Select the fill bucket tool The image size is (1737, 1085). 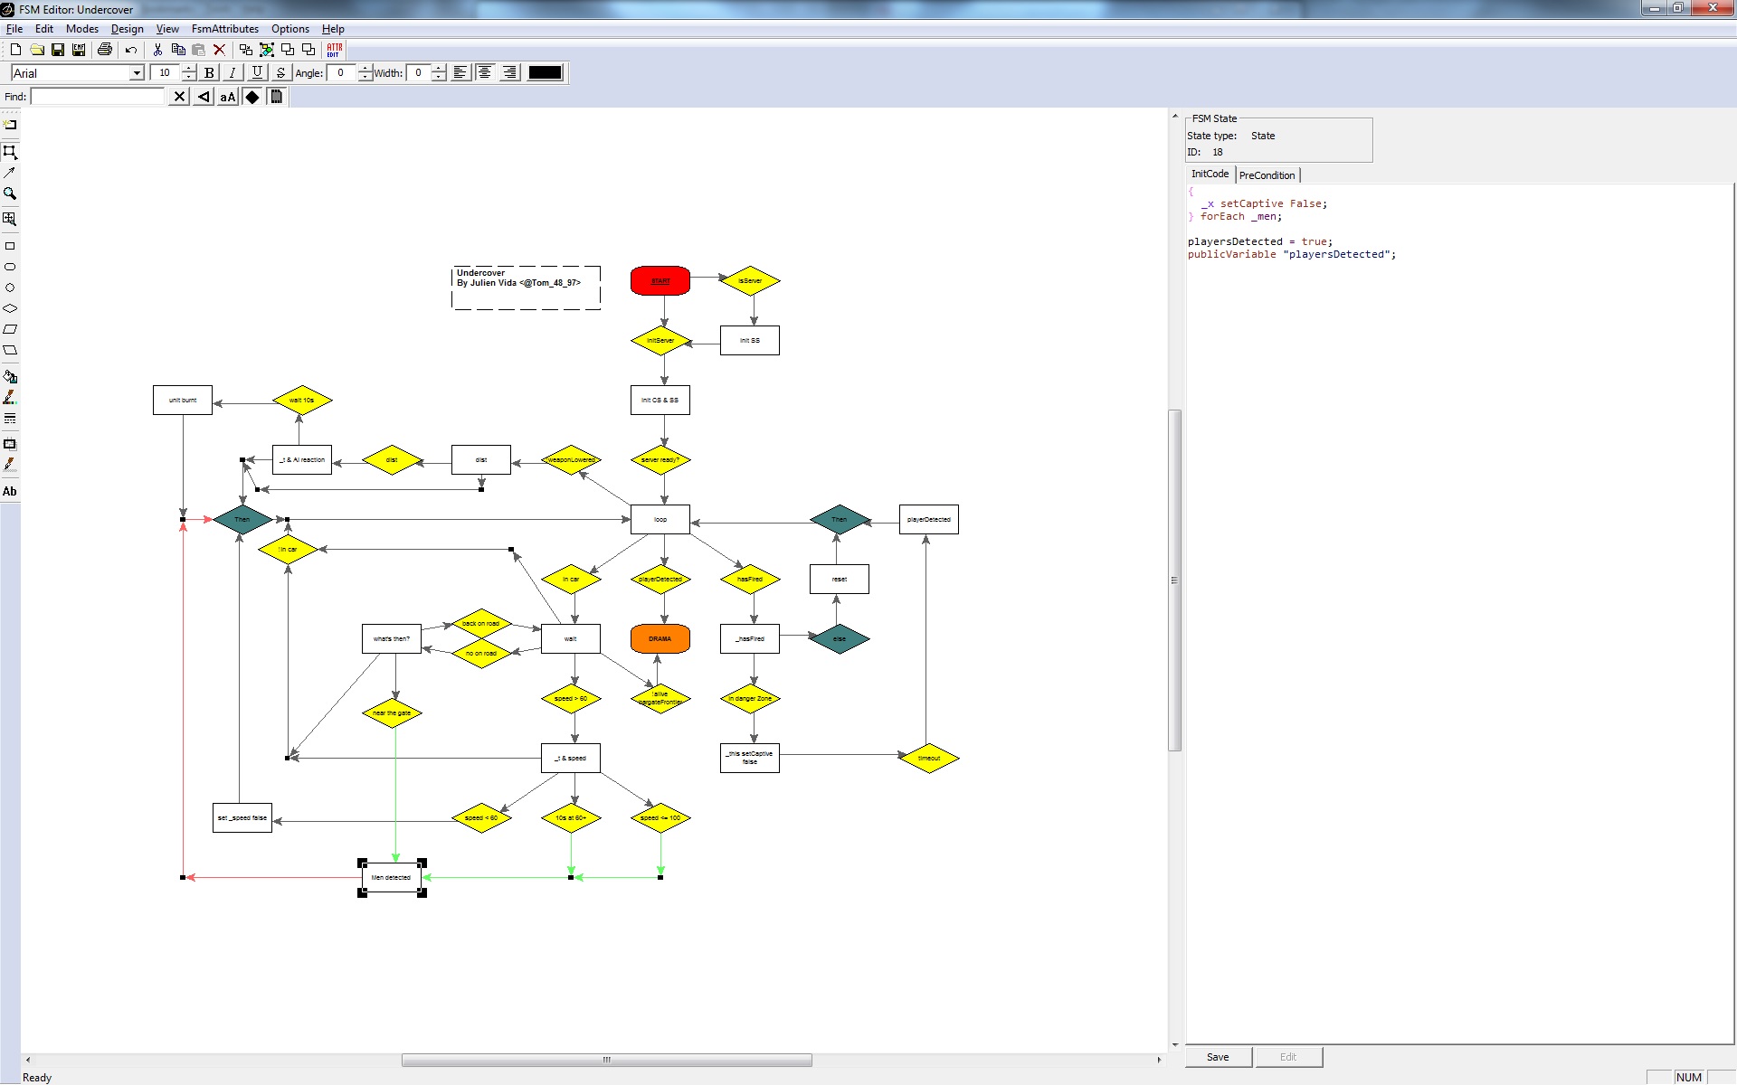(11, 377)
